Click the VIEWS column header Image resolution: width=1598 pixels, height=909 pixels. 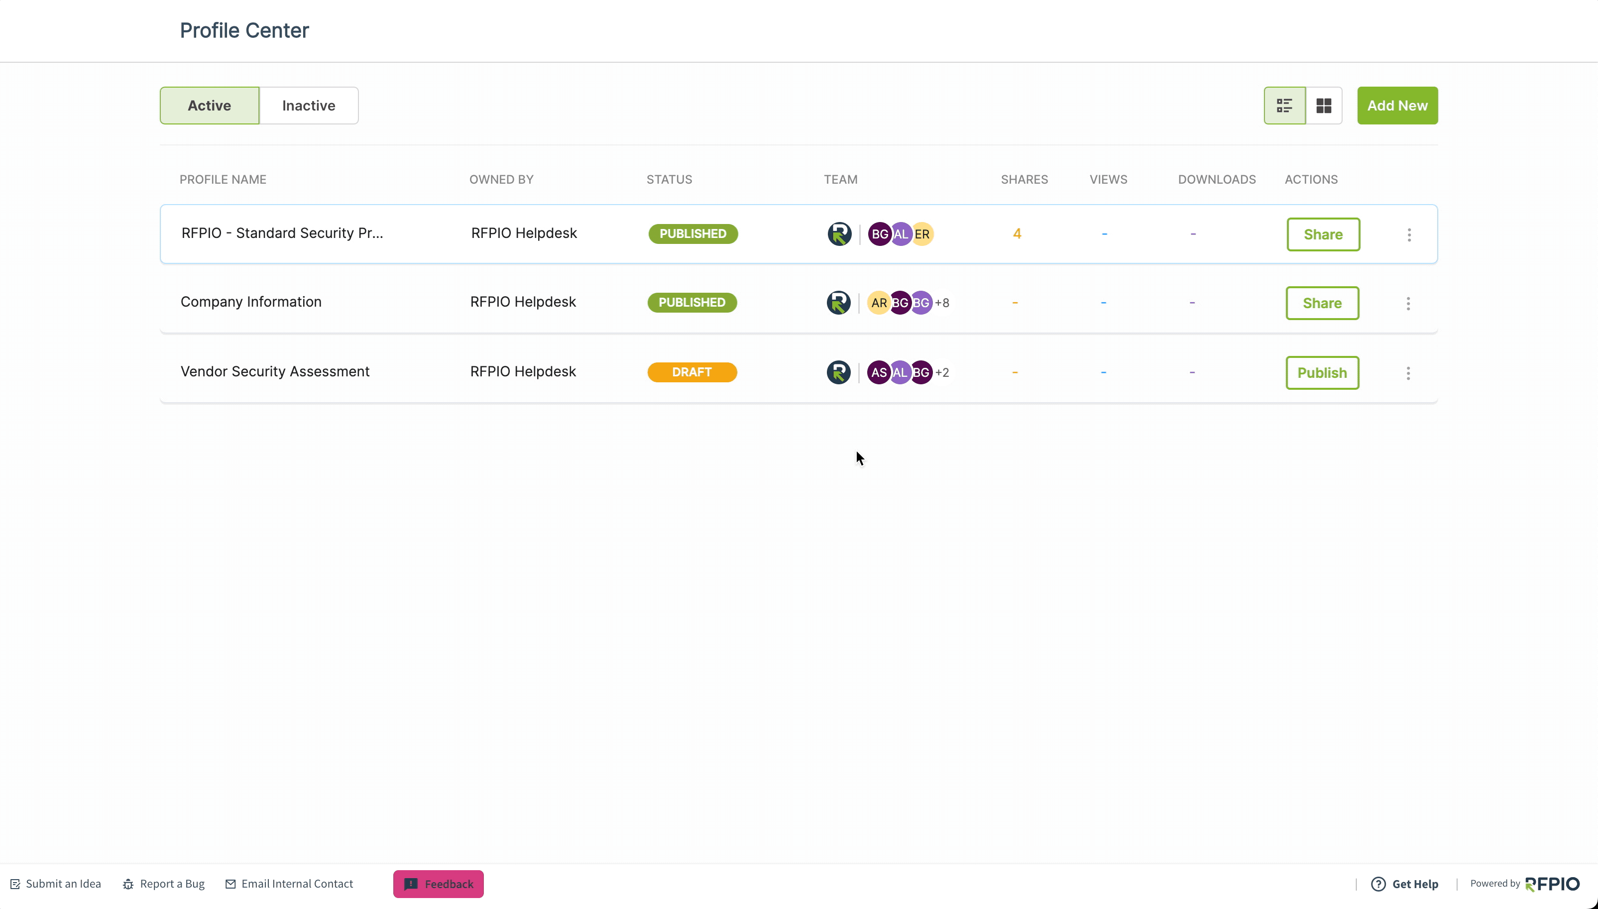tap(1108, 180)
